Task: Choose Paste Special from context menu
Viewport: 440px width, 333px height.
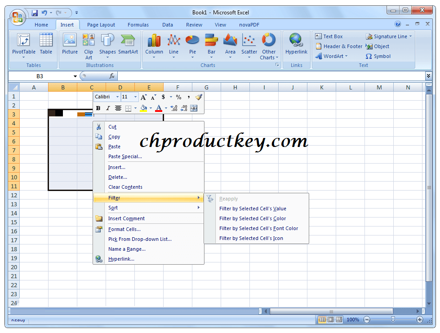Action: point(148,156)
